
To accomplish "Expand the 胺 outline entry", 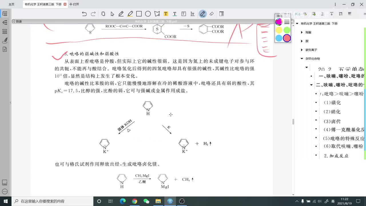I will pos(302,41).
